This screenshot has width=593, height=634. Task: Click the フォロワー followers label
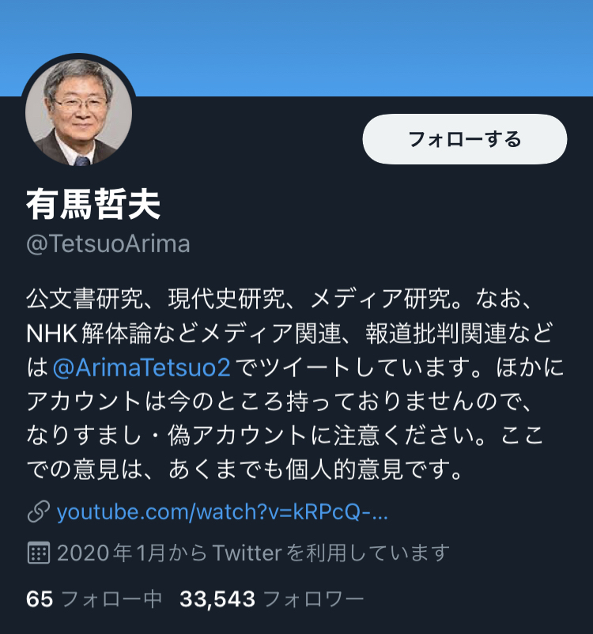pyautogui.click(x=314, y=599)
